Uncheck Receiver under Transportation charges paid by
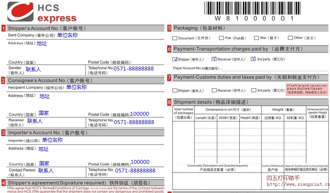330x193 pixels. (x=214, y=59)
